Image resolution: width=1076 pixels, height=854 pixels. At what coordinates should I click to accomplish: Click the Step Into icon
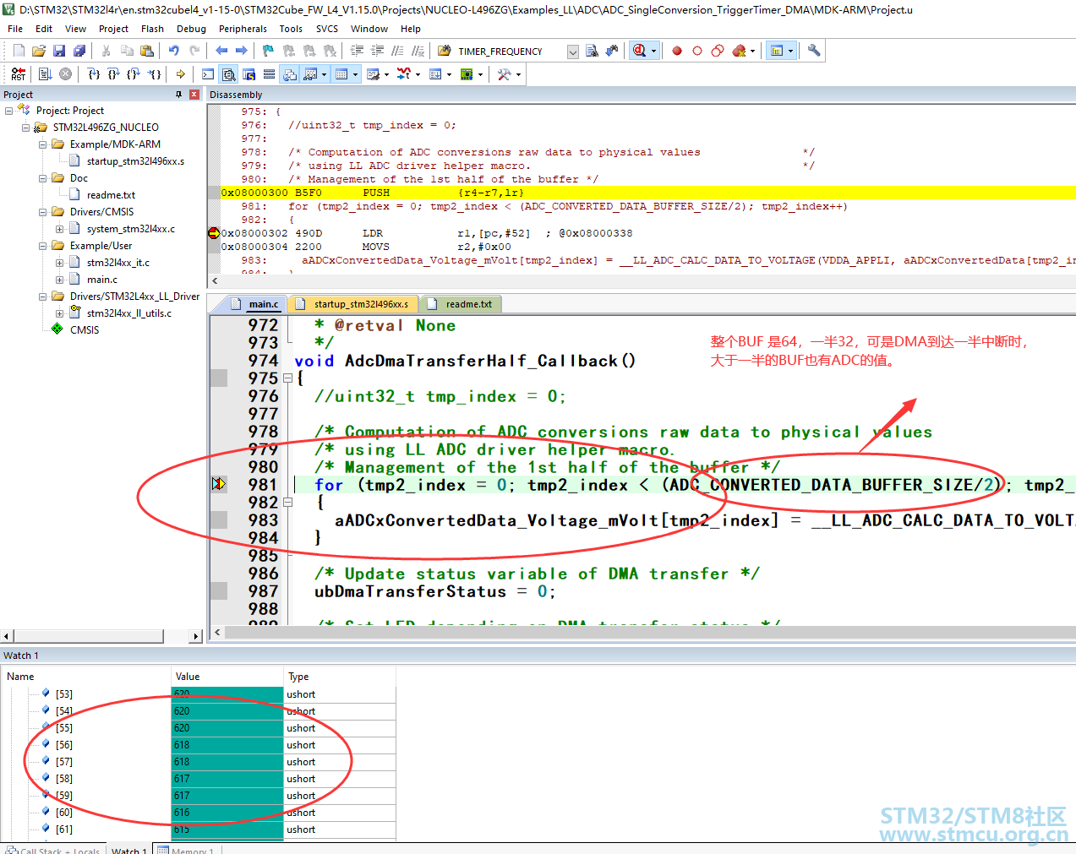[94, 74]
